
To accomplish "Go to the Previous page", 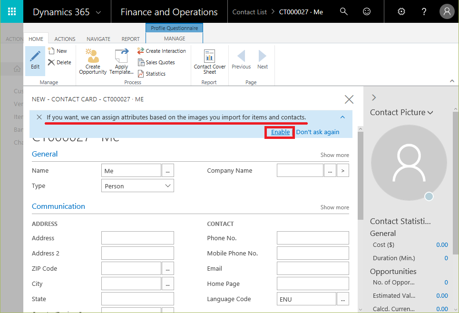I will 241,60.
